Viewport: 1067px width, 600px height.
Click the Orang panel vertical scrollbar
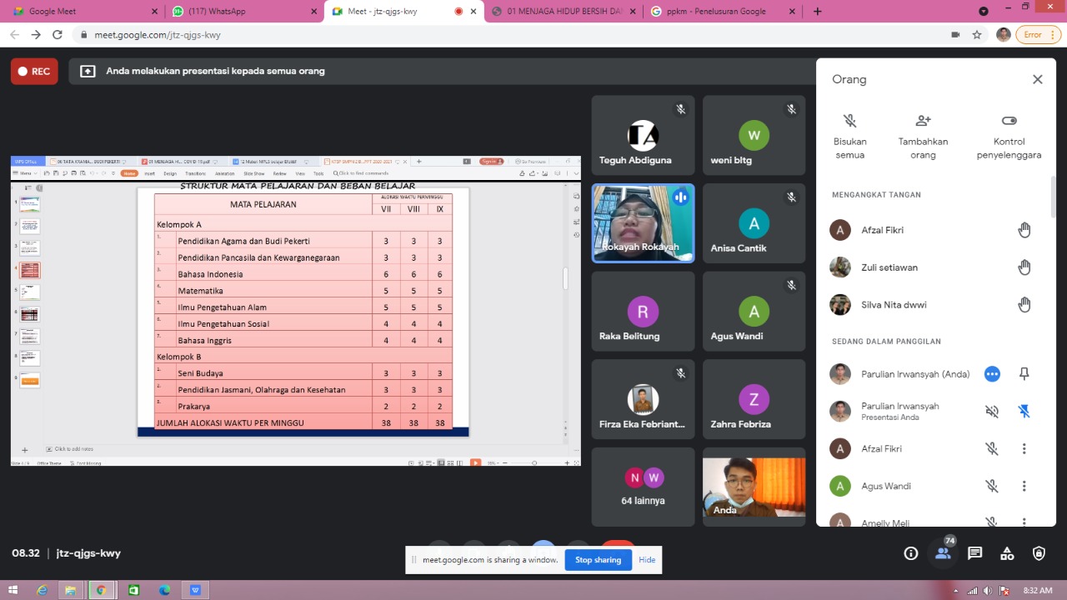pyautogui.click(x=1053, y=197)
